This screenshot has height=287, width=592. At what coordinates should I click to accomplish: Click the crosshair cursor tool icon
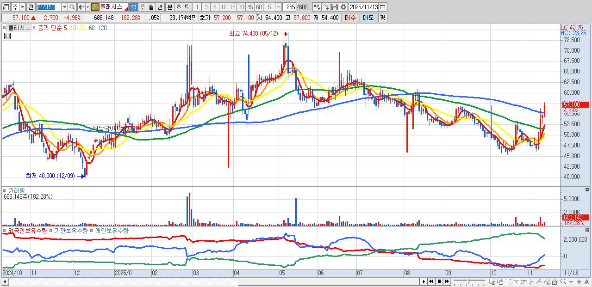point(516,282)
